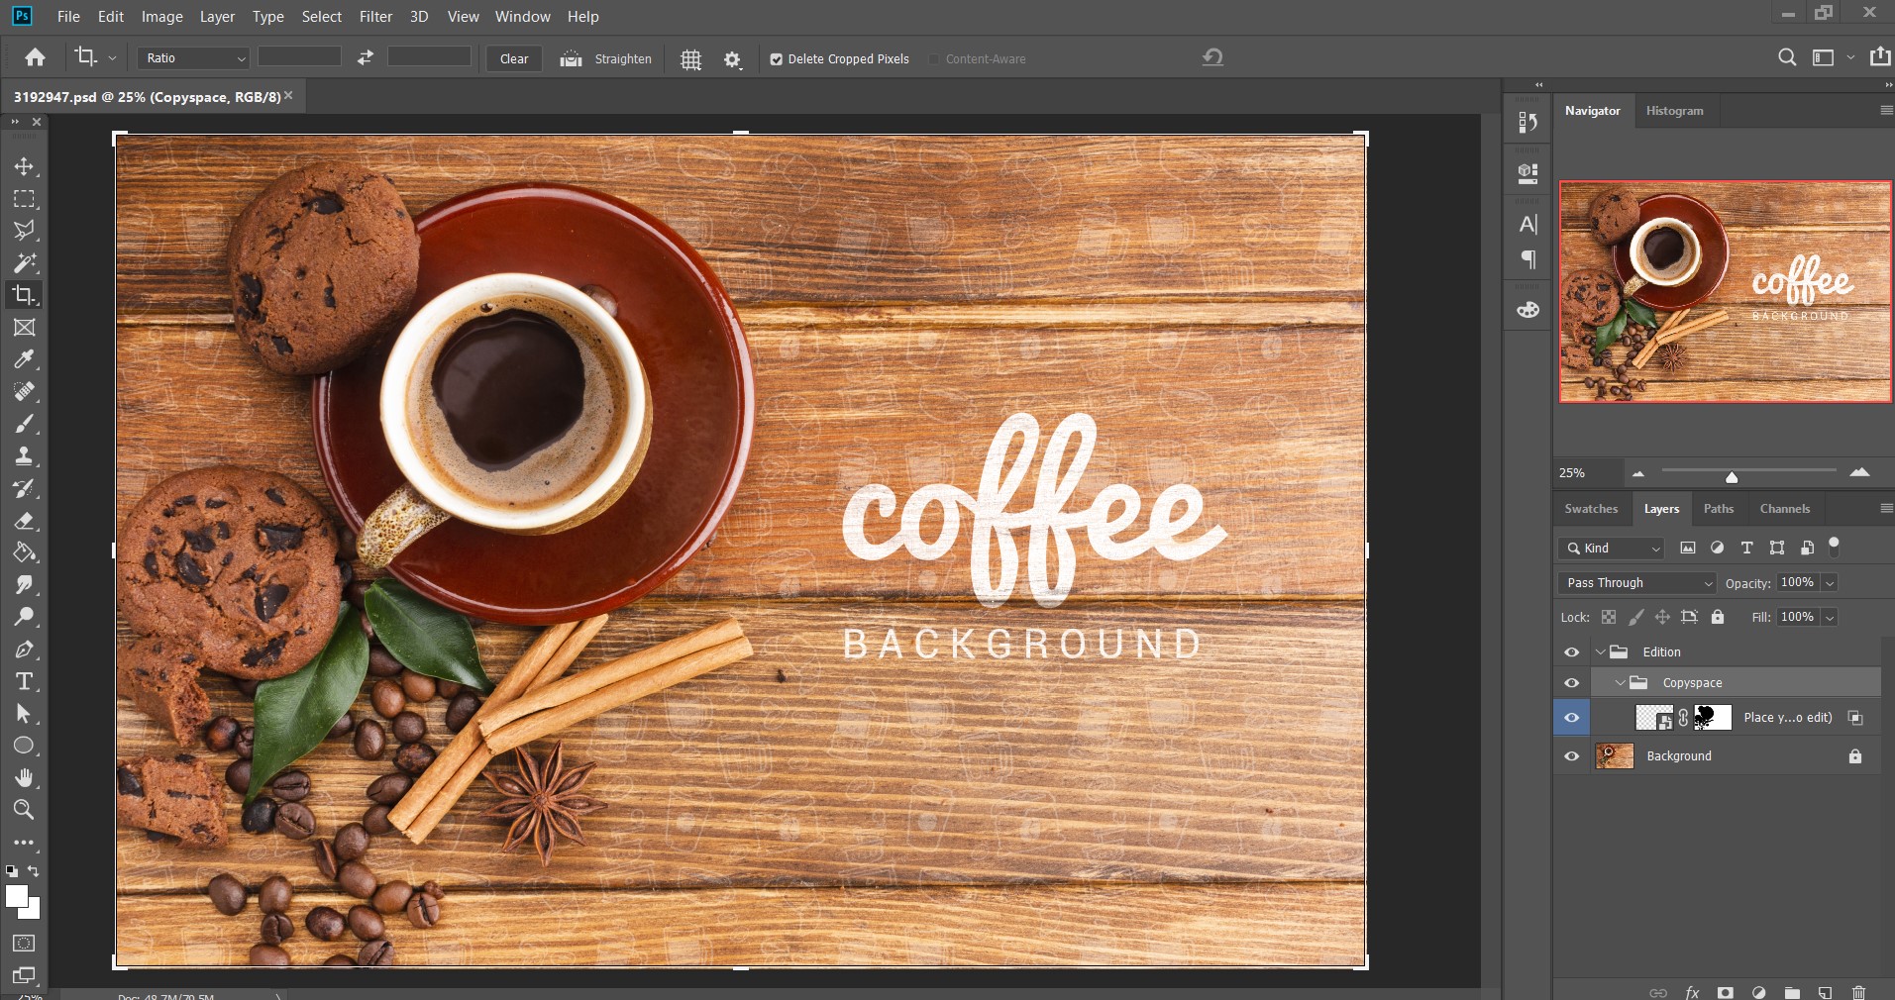
Task: Collapse the Copyspace group
Action: [x=1621, y=683]
